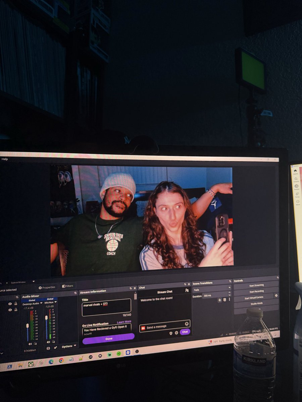
Task: Send message with purple Chat button
Action: (x=185, y=332)
